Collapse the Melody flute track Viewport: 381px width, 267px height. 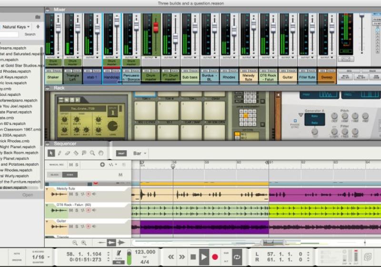(47, 189)
